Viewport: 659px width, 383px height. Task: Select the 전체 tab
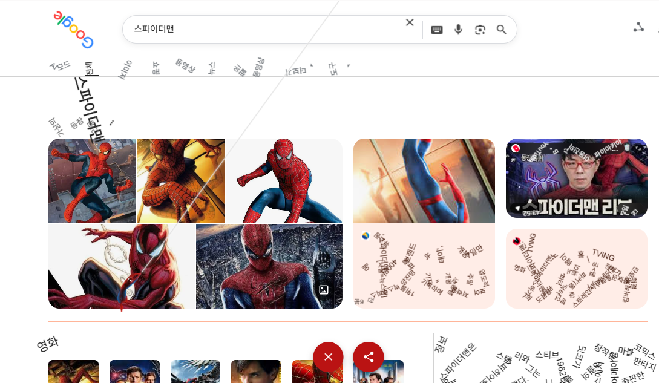89,69
